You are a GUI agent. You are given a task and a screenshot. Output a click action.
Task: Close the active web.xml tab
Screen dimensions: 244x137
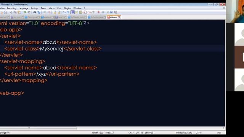click(119, 18)
